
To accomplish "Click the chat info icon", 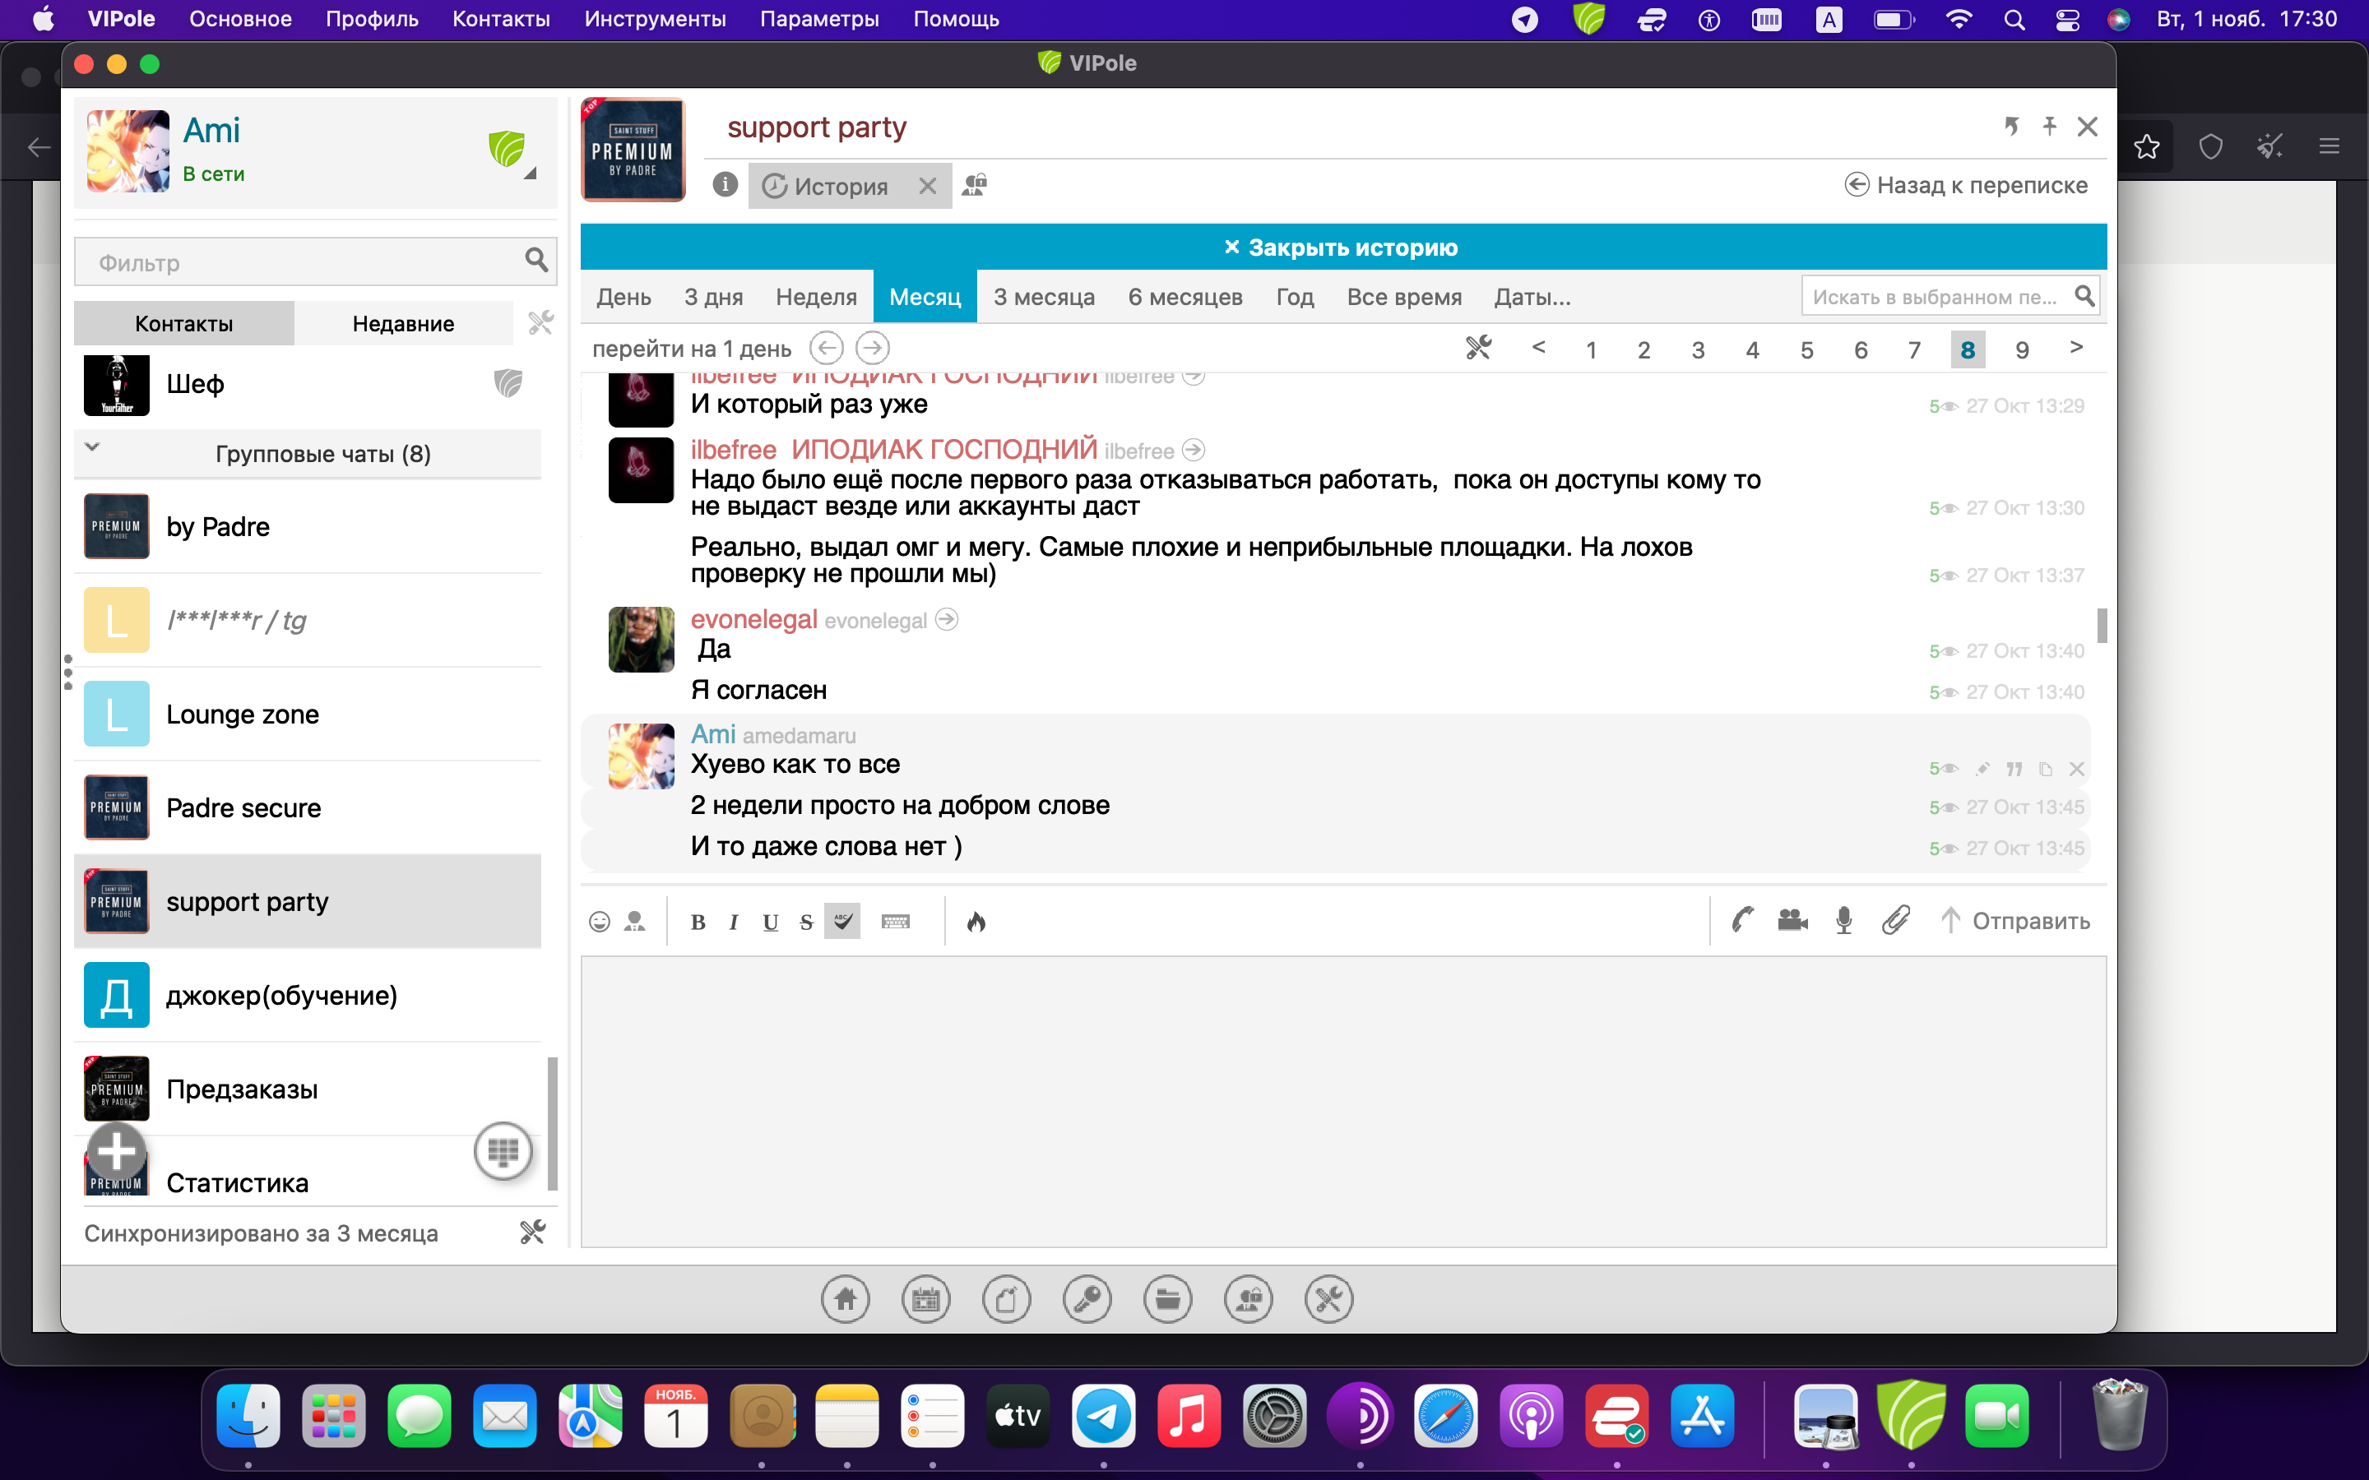I will tap(725, 184).
